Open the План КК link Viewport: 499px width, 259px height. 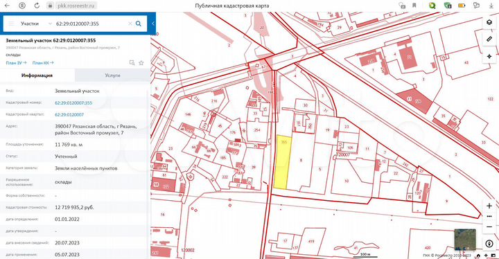[43, 63]
